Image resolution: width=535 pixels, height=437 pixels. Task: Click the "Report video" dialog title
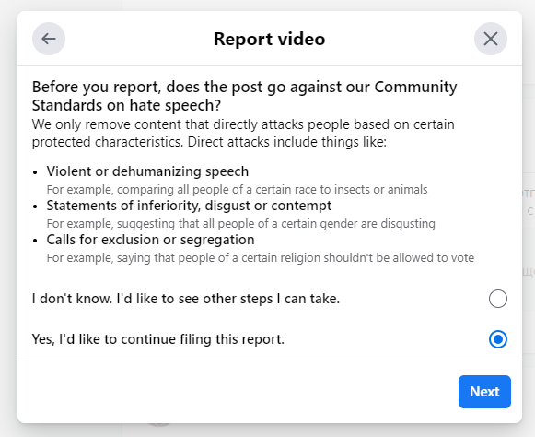(269, 39)
